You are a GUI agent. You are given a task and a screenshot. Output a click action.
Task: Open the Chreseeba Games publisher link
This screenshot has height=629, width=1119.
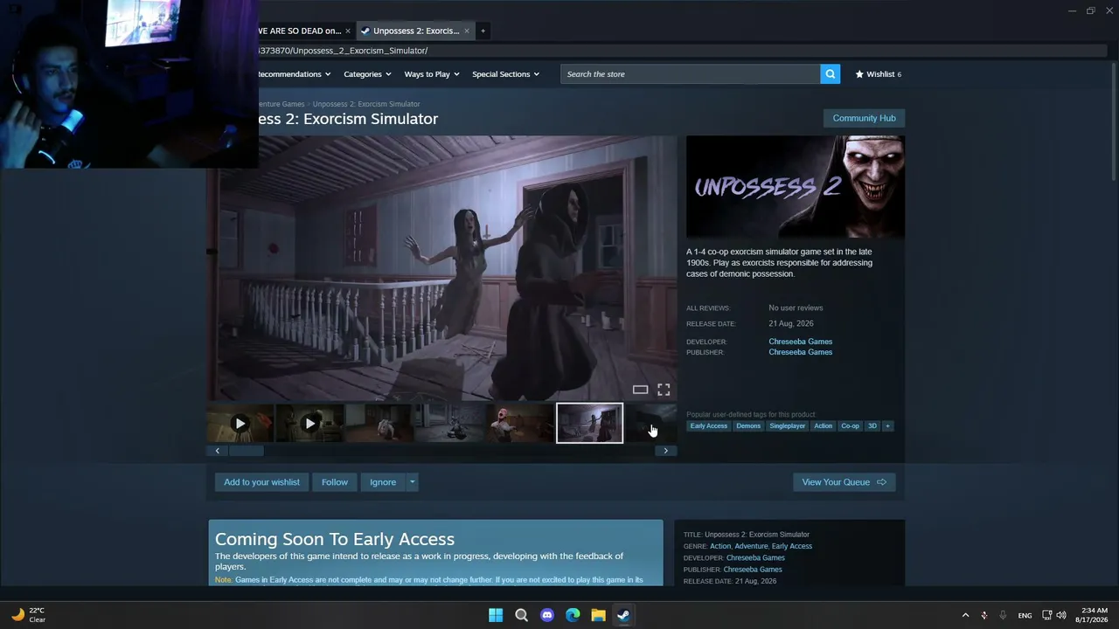pos(800,352)
